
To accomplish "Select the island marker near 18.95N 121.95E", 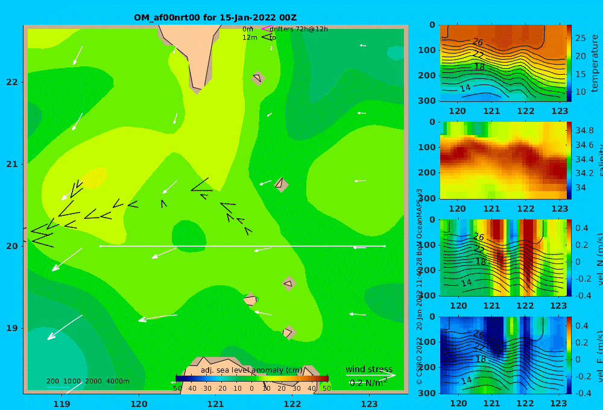I will coord(288,332).
